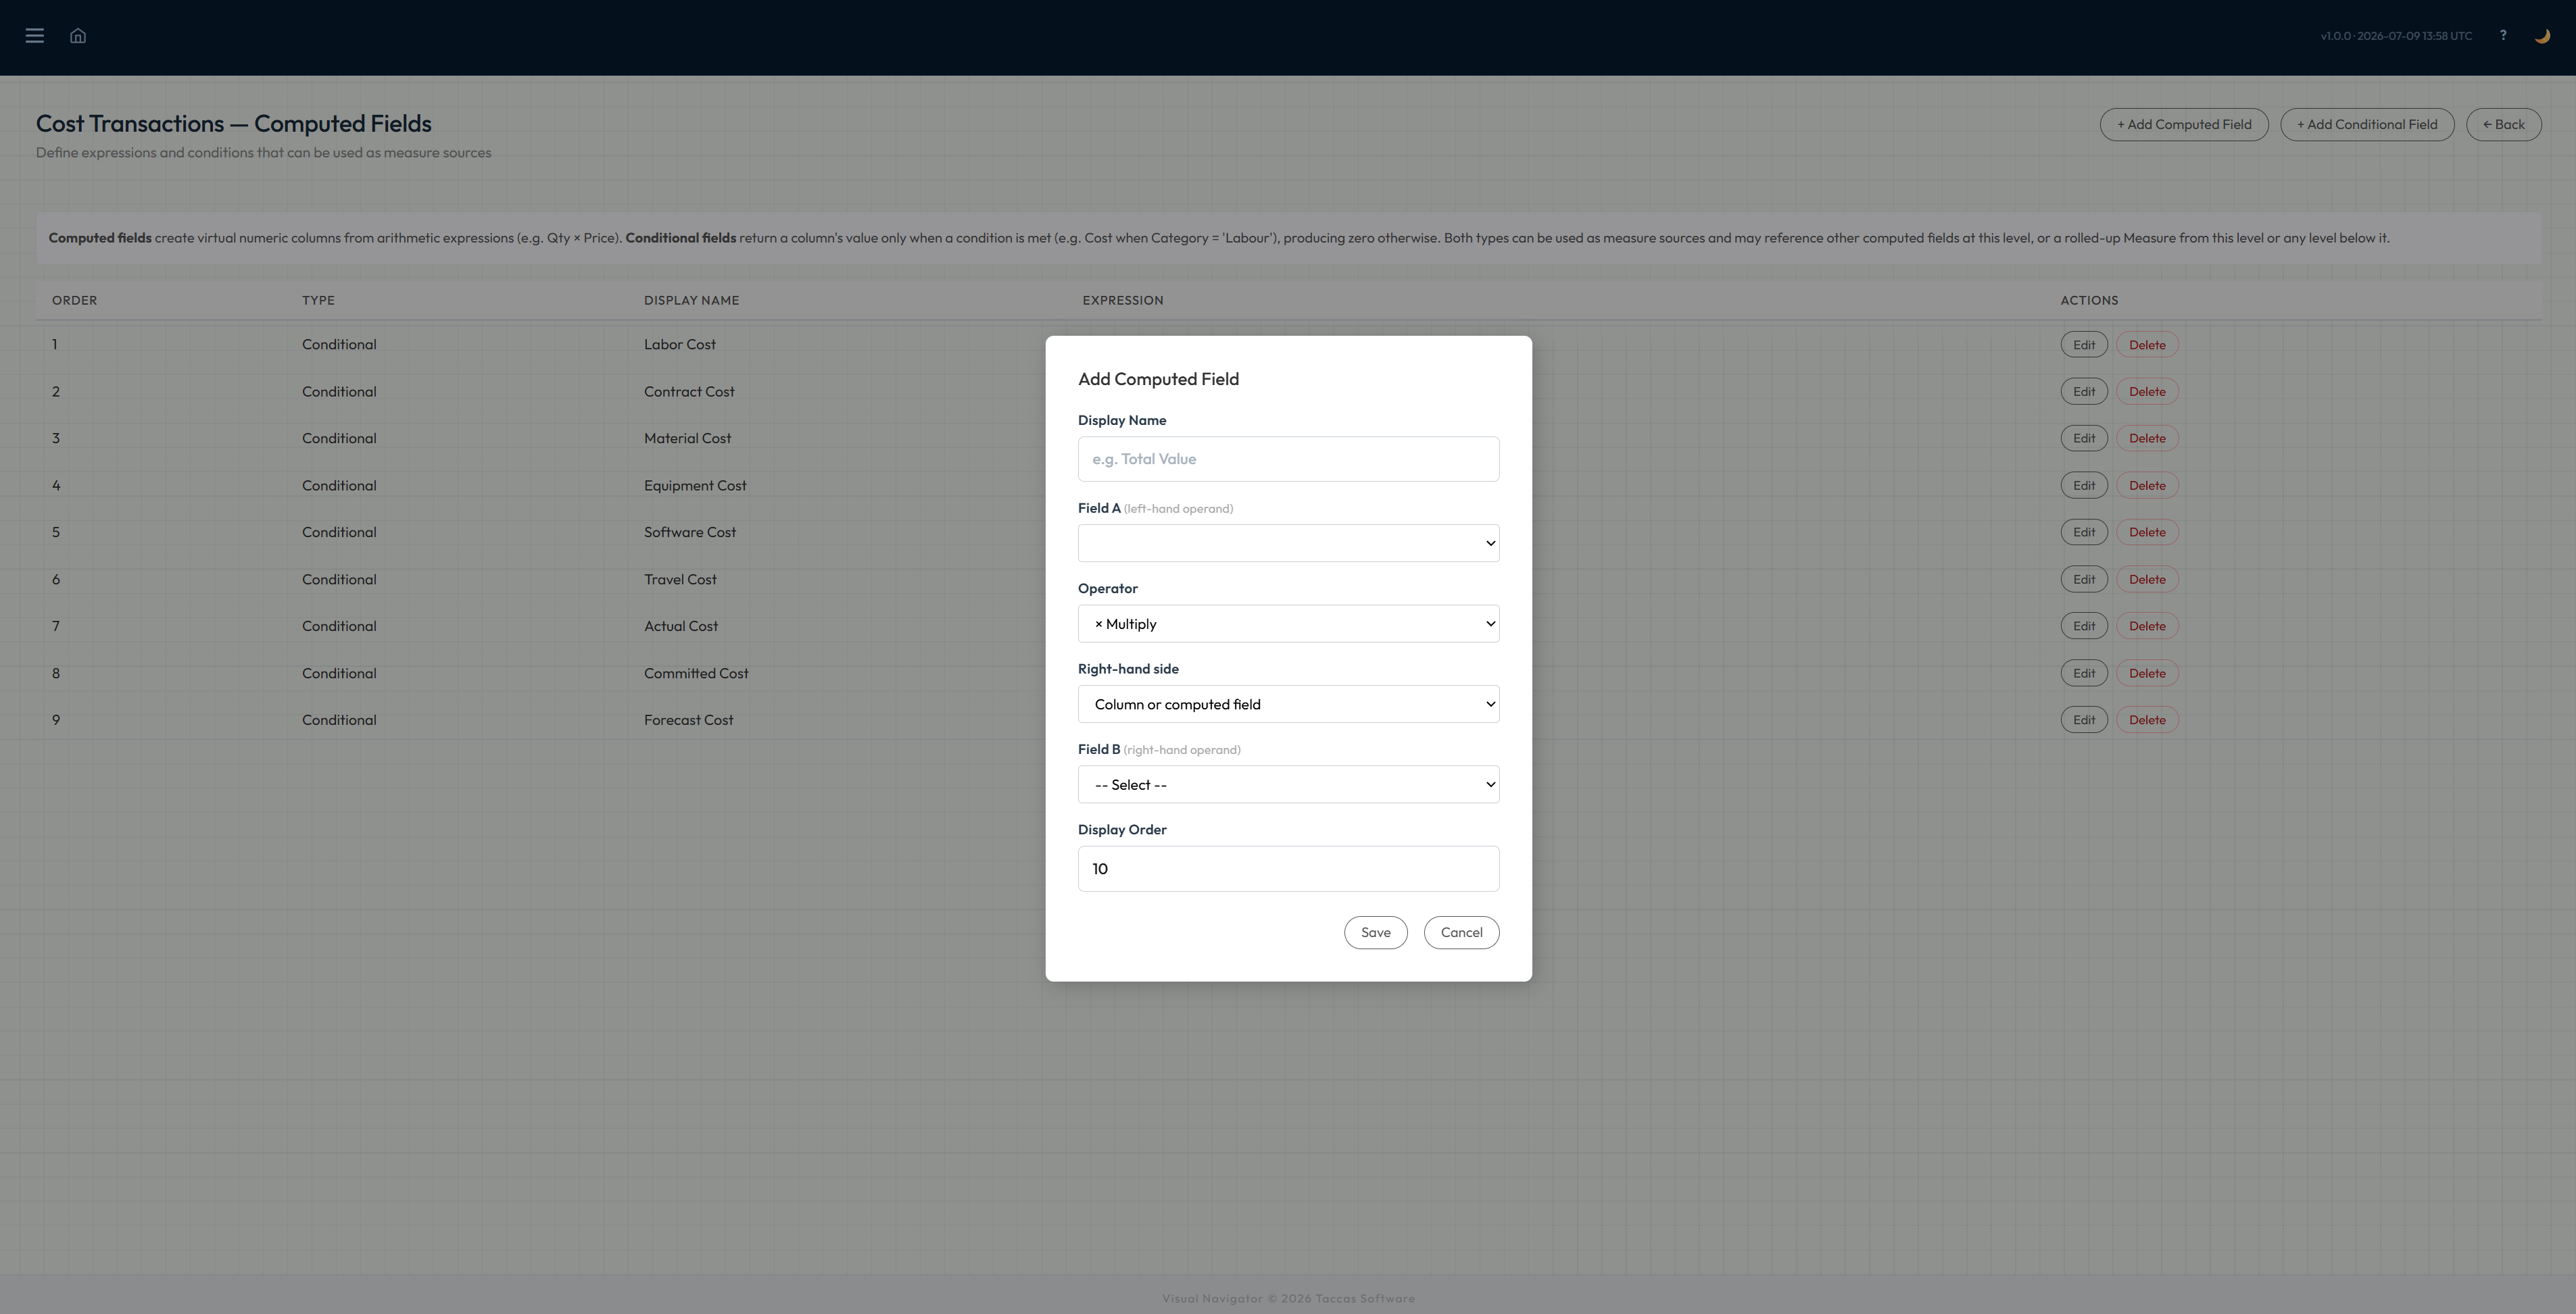The image size is (2576, 1314).
Task: Click the ACTIONS column header
Action: click(x=2089, y=301)
